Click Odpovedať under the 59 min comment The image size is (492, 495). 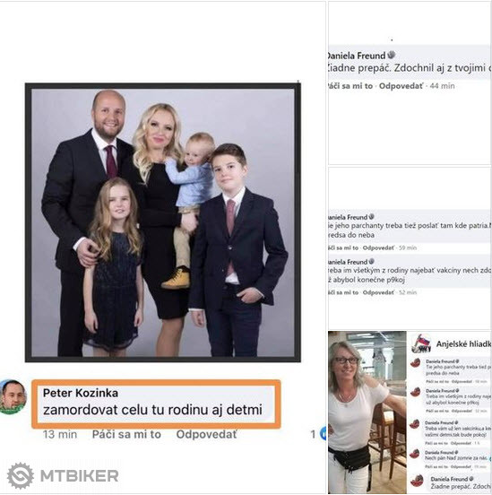point(378,247)
